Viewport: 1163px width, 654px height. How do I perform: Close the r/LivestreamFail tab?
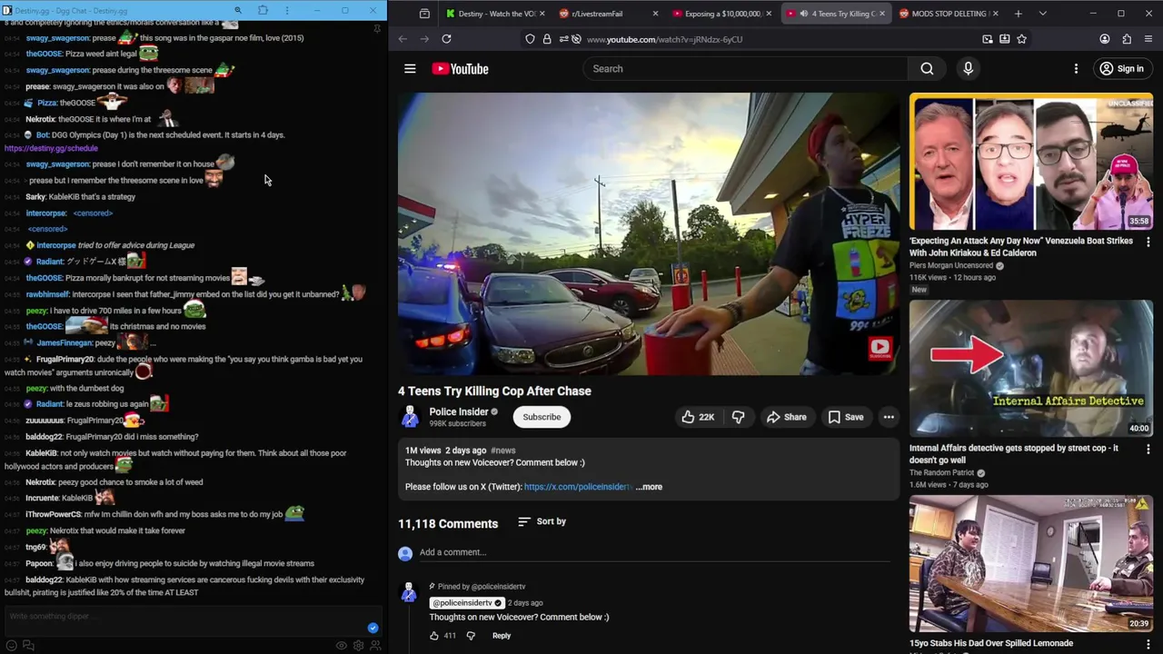point(655,14)
